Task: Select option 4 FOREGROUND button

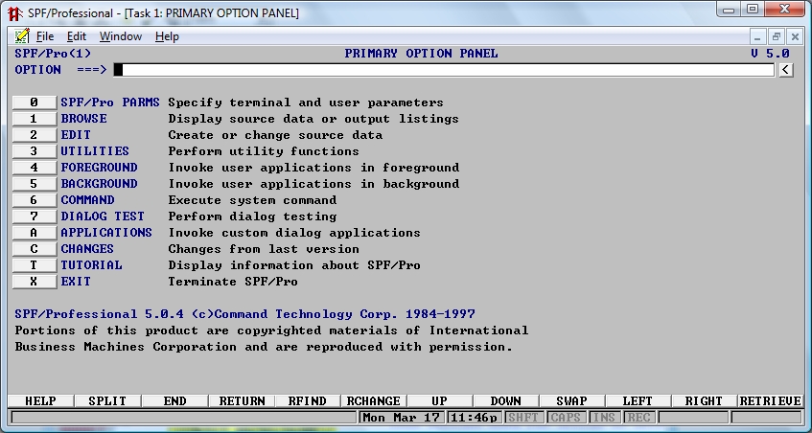Action: point(35,168)
